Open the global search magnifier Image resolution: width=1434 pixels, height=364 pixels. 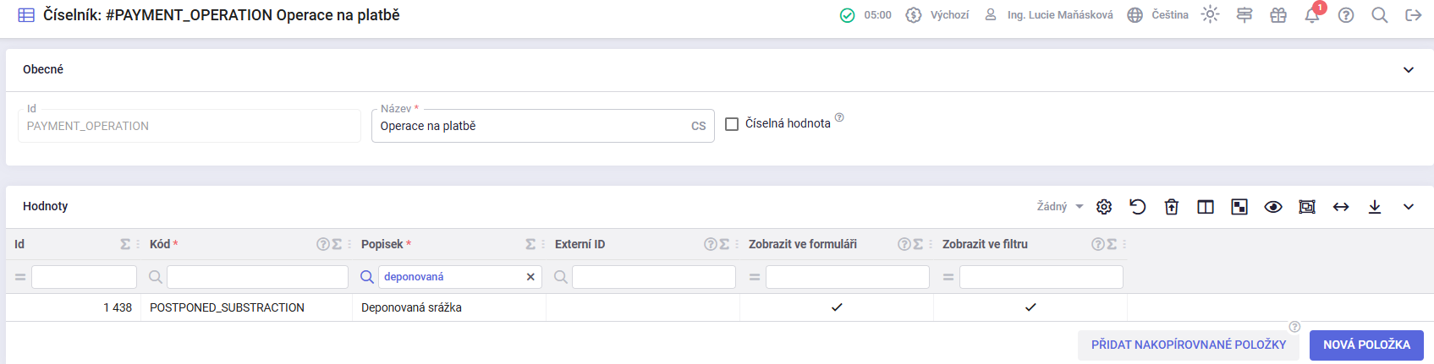tap(1379, 15)
